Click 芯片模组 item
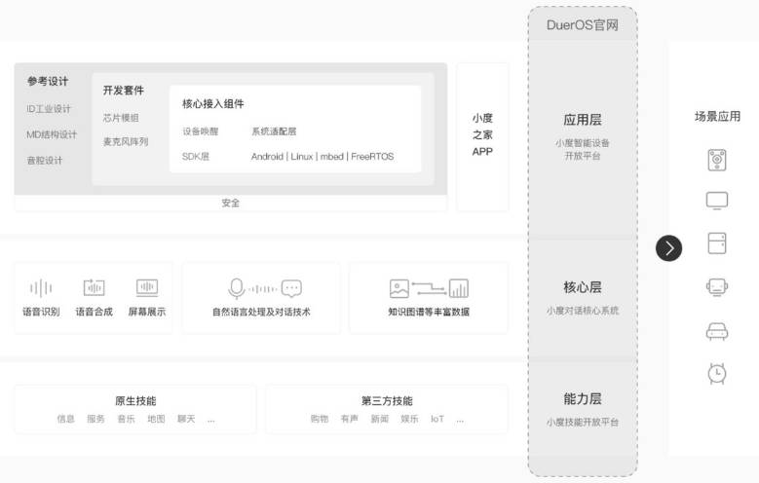759x483 pixels. pyautogui.click(x=121, y=118)
